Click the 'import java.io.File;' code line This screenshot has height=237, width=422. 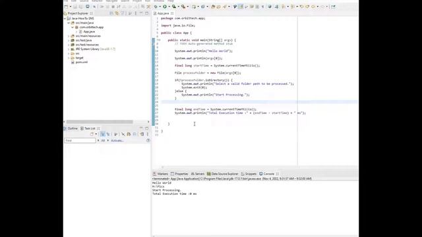coord(178,26)
